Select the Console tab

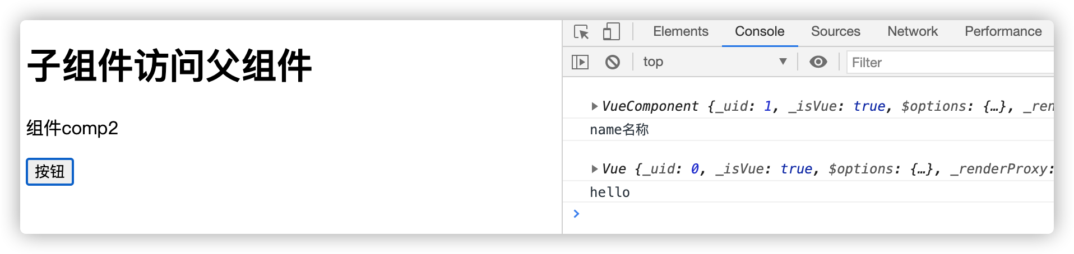coord(760,32)
